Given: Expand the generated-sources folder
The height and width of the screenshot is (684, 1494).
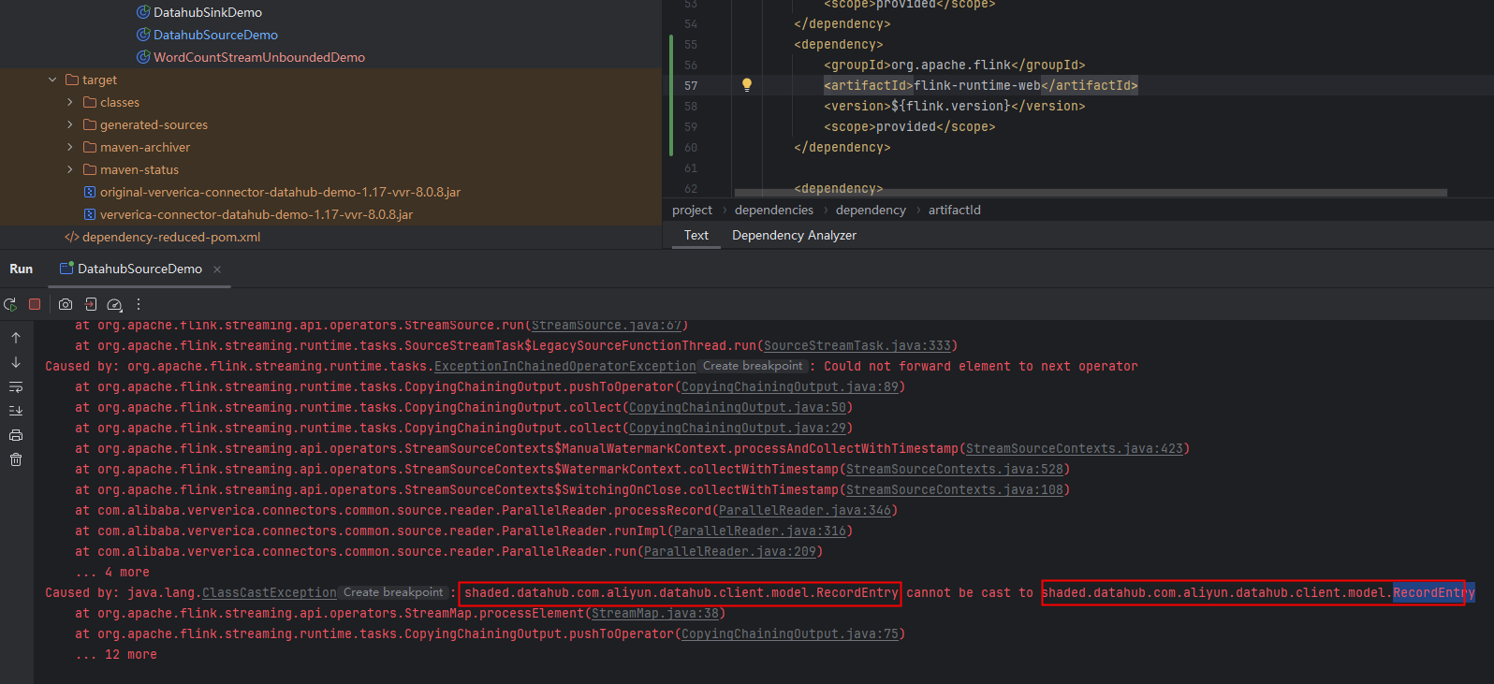Looking at the screenshot, I should [x=70, y=124].
